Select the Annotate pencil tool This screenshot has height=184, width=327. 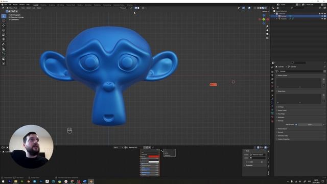[4, 44]
